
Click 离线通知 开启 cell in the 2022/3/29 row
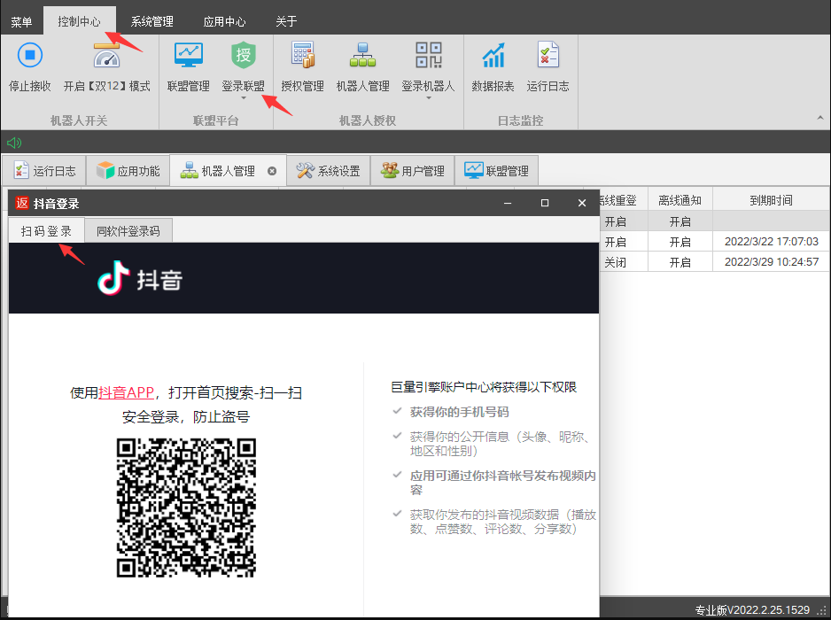(x=680, y=262)
